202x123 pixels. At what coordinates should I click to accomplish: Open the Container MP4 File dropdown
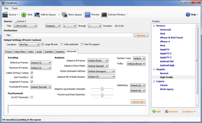(29, 45)
